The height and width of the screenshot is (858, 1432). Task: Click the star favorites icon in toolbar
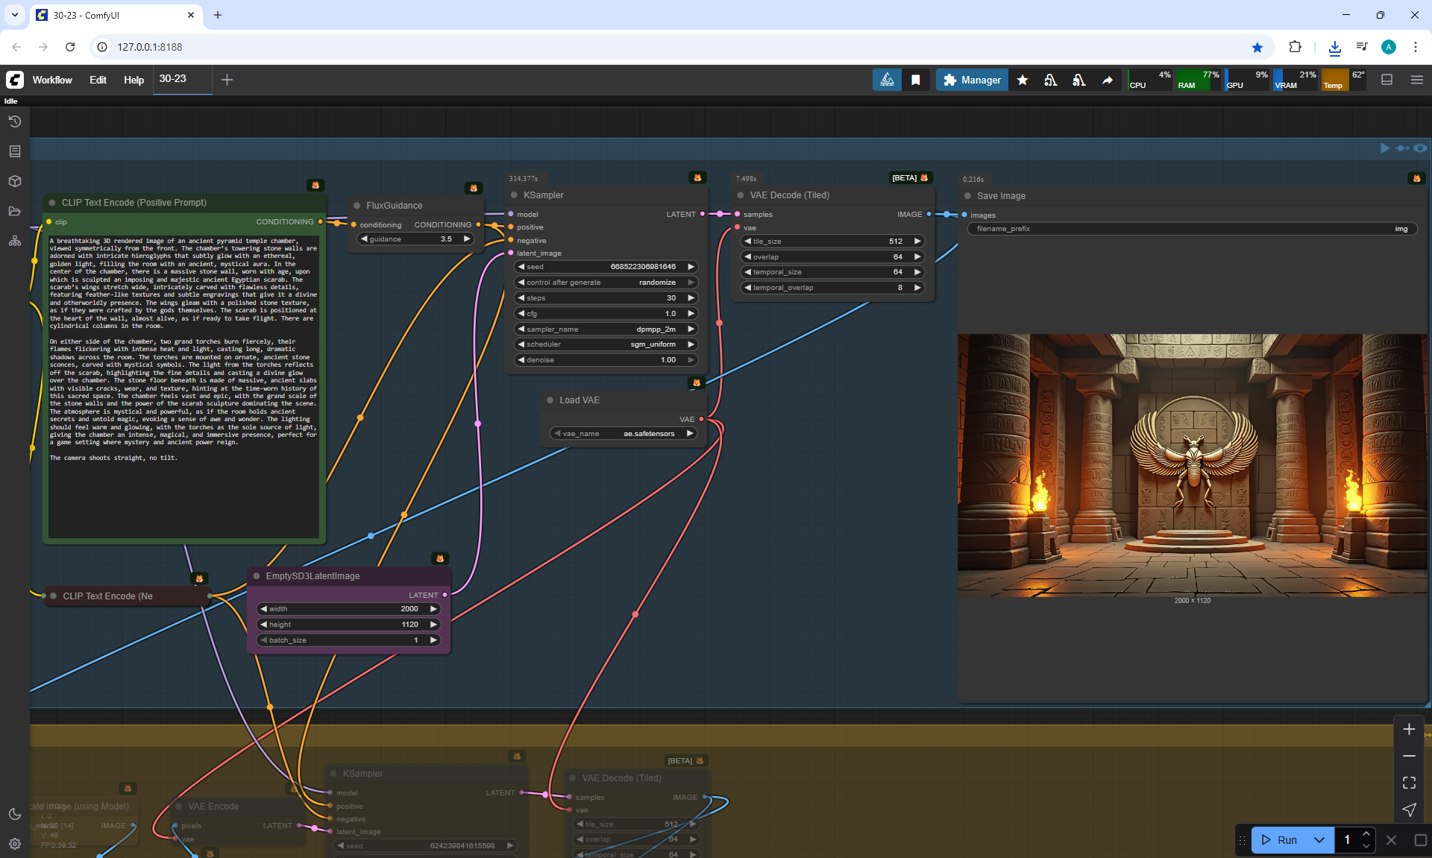1023,80
